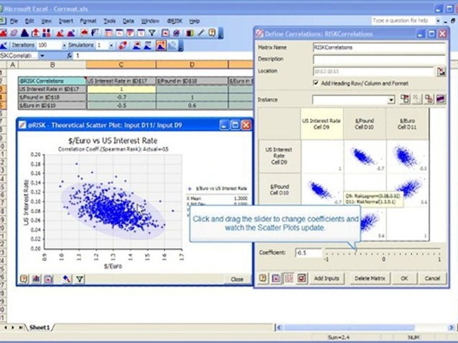The width and height of the screenshot is (458, 343).
Task: Click Close in the scatter plot window
Action: click(237, 279)
